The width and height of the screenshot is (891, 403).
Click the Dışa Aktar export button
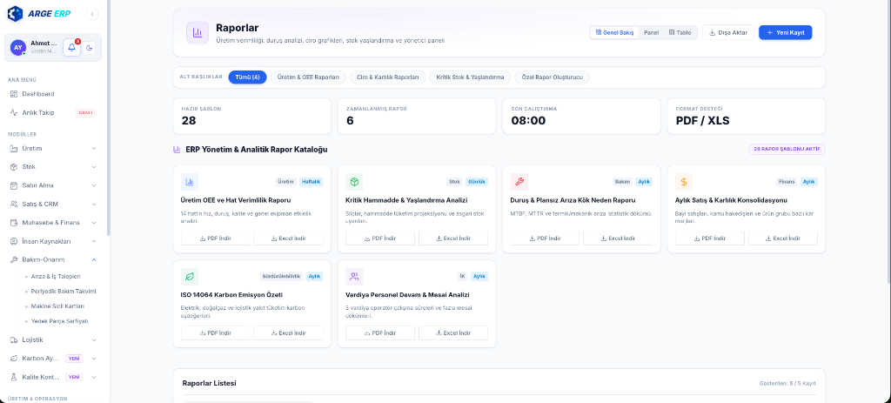pos(728,32)
